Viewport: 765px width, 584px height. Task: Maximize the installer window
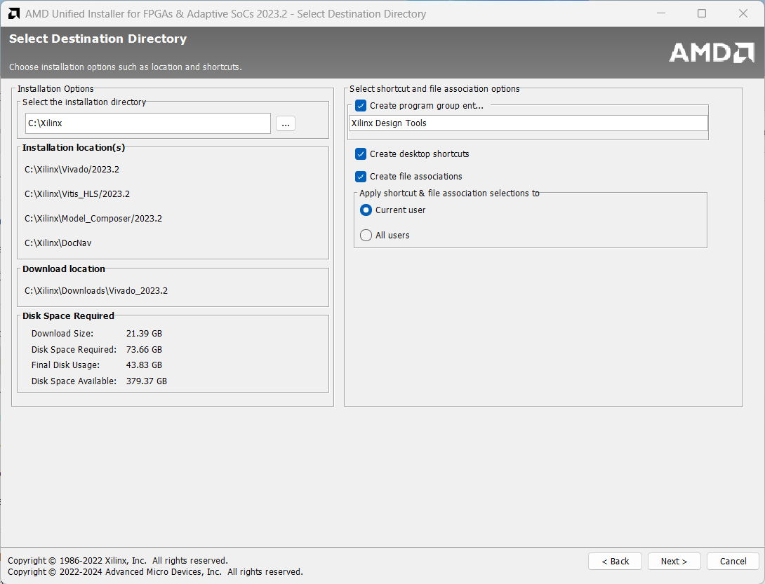[x=702, y=13]
